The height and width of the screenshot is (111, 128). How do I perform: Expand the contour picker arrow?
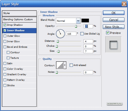65,65
